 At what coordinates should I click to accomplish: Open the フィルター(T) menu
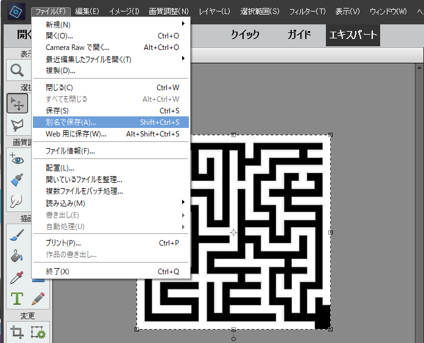(x=307, y=11)
